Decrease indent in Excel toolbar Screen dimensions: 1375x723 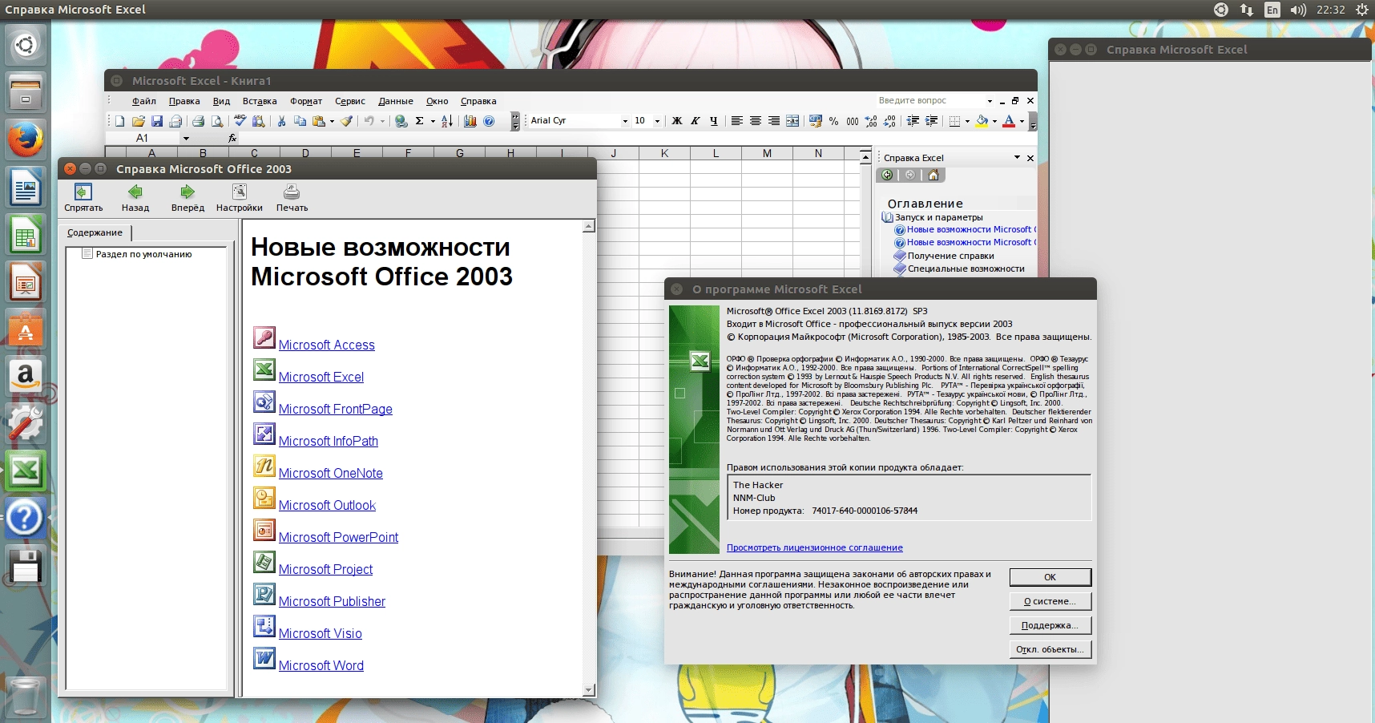pos(913,121)
